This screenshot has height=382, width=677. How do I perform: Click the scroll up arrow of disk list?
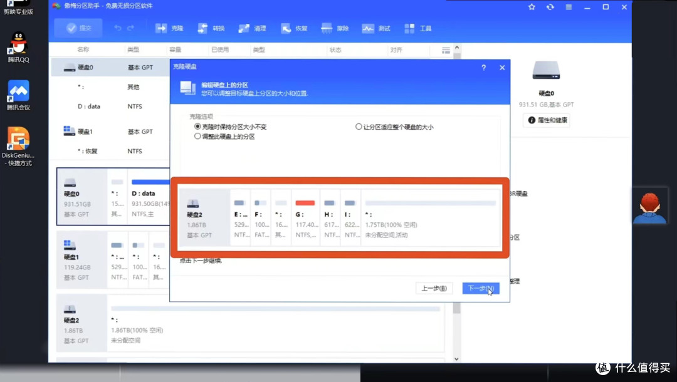coord(457,48)
